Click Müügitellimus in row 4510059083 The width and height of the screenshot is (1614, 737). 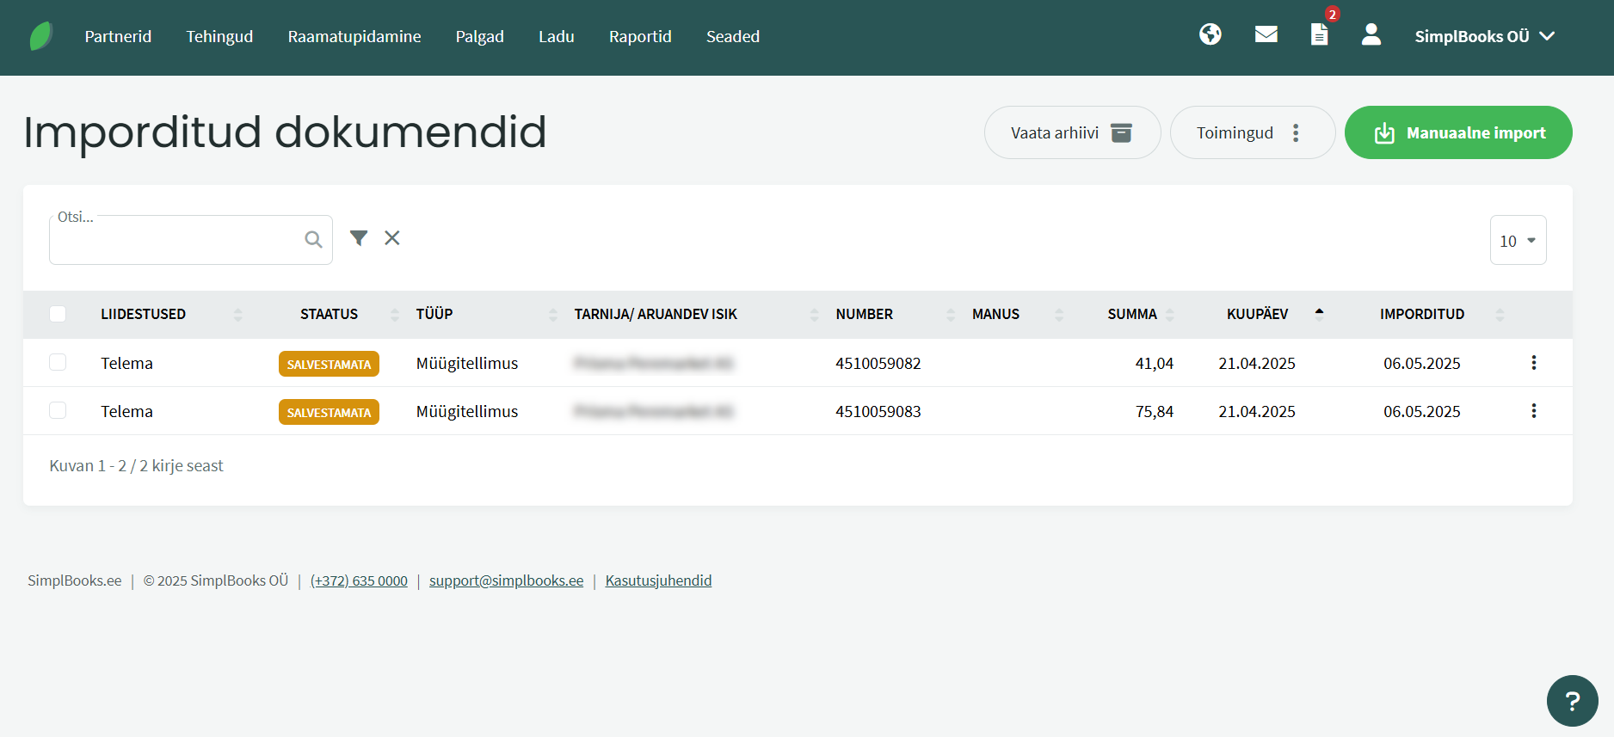coord(467,411)
